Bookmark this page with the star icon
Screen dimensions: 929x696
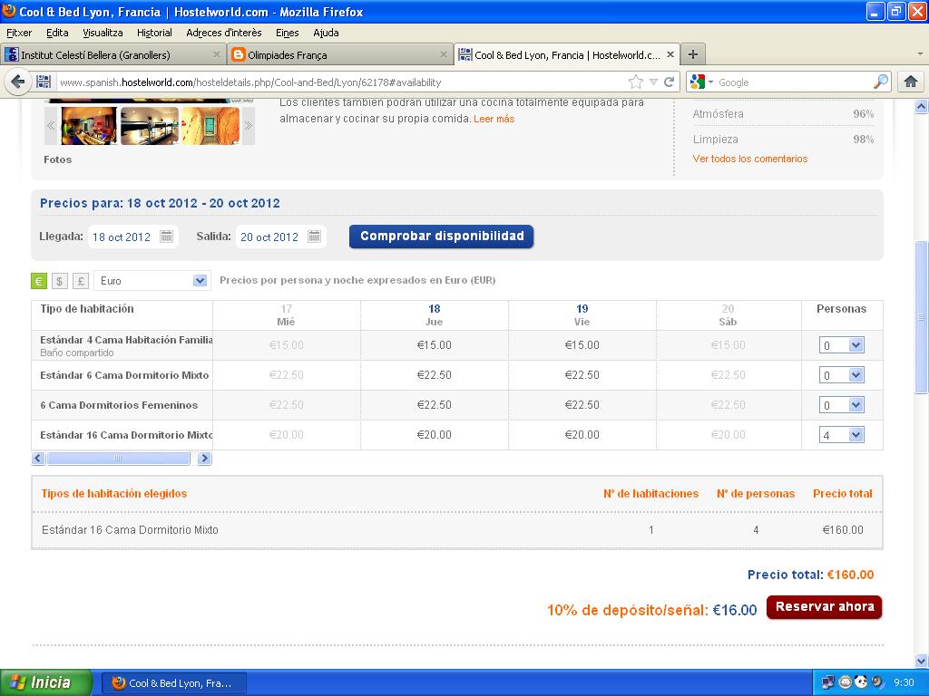(x=635, y=82)
